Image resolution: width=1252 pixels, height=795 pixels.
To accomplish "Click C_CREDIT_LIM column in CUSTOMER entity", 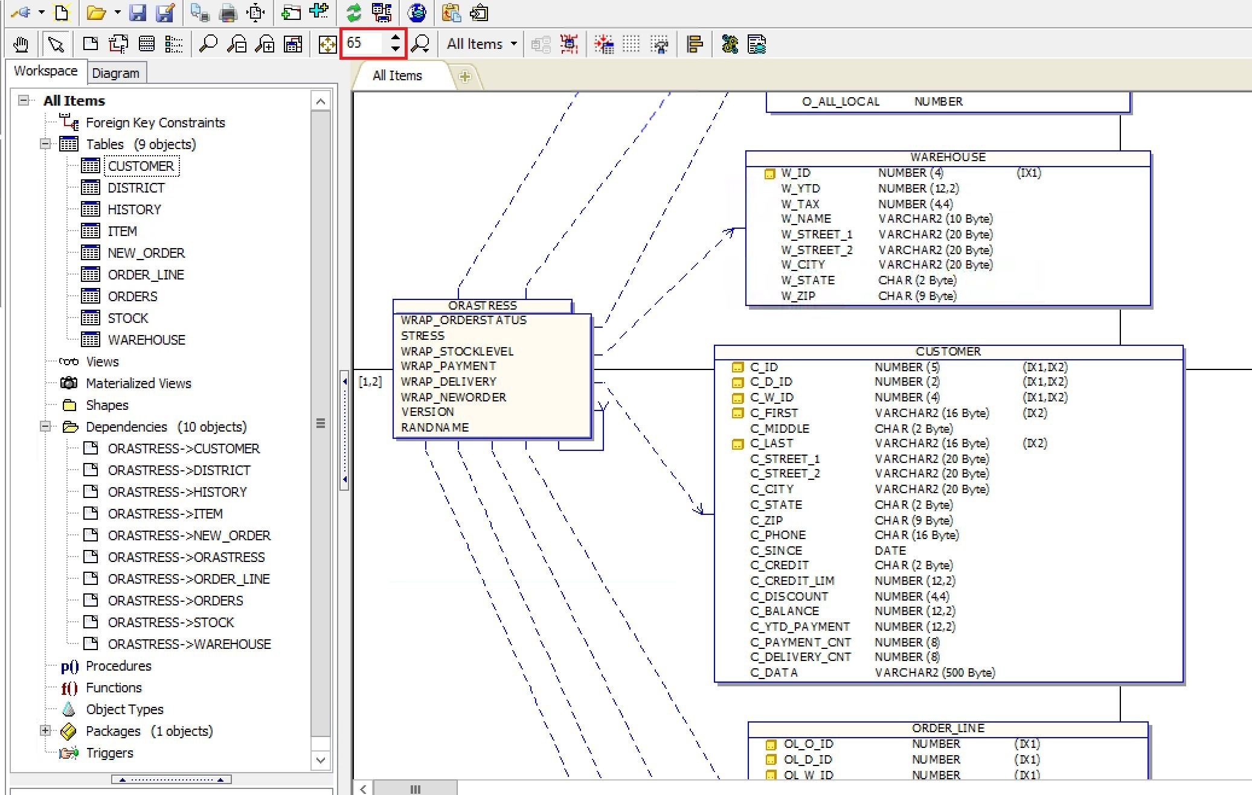I will [792, 581].
